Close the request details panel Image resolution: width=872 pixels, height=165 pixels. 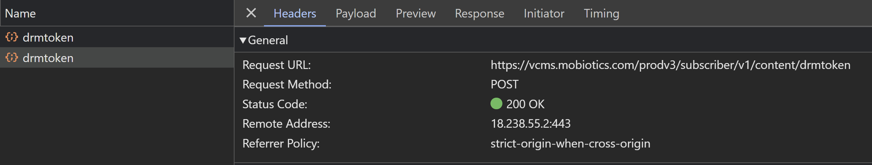click(x=251, y=13)
